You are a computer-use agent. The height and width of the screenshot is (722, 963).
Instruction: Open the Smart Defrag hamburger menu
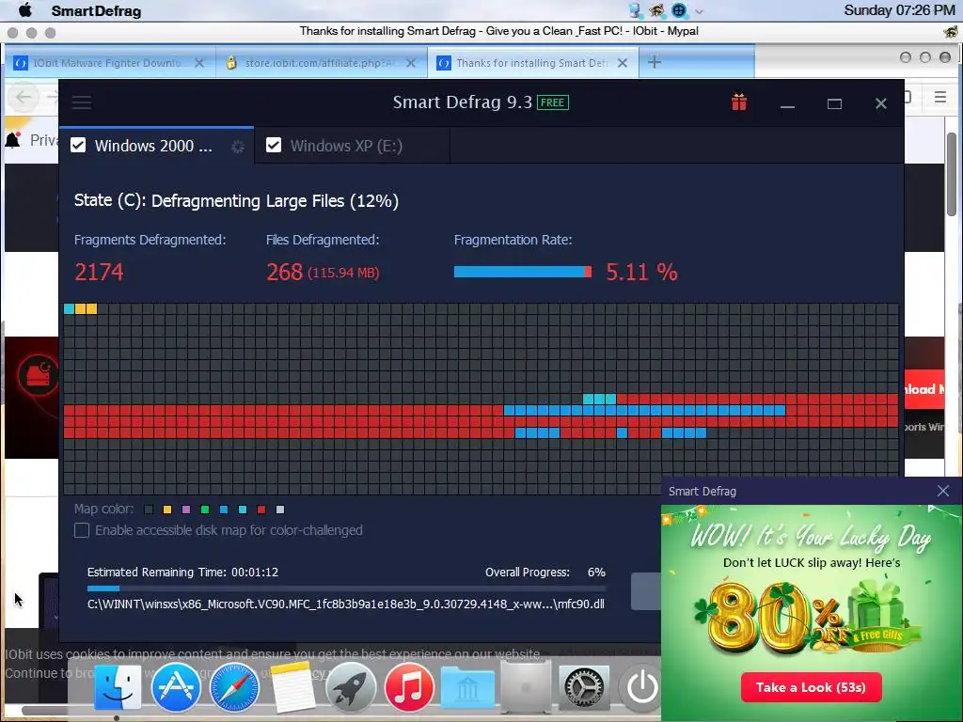tap(81, 102)
